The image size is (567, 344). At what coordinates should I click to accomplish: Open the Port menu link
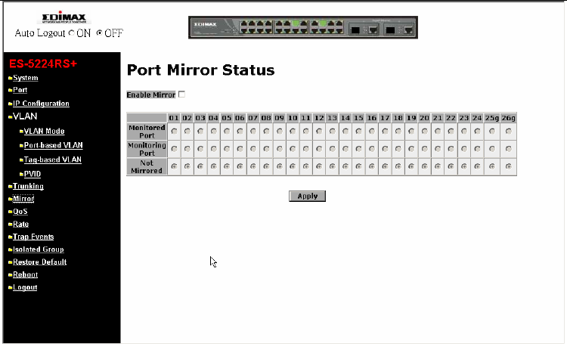pos(20,90)
